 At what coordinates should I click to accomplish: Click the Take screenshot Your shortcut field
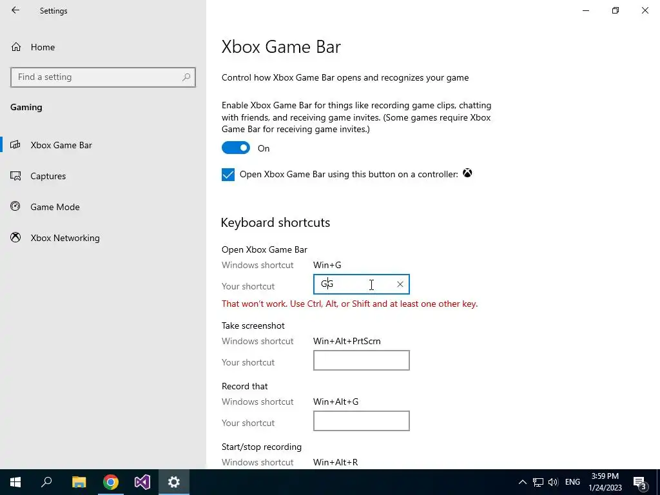click(361, 360)
